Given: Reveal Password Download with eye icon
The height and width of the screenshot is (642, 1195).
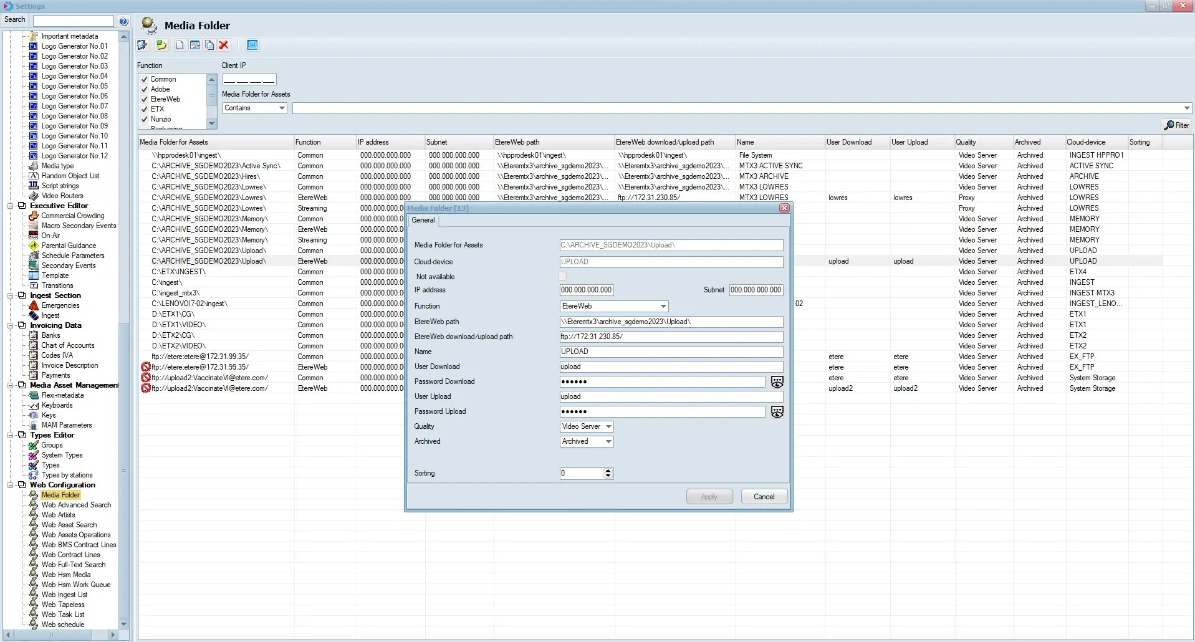Looking at the screenshot, I should point(777,382).
